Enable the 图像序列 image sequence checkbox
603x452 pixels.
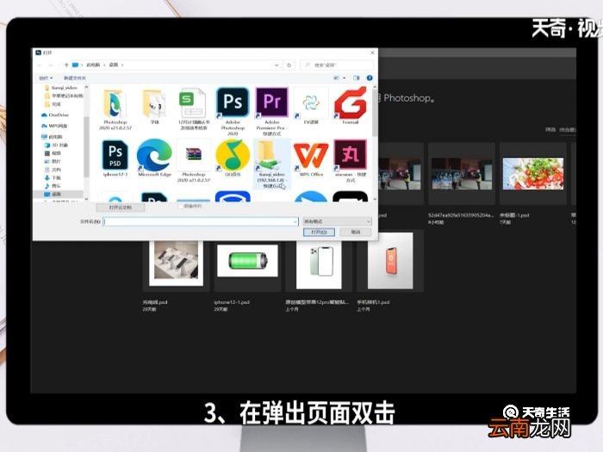coord(181,207)
